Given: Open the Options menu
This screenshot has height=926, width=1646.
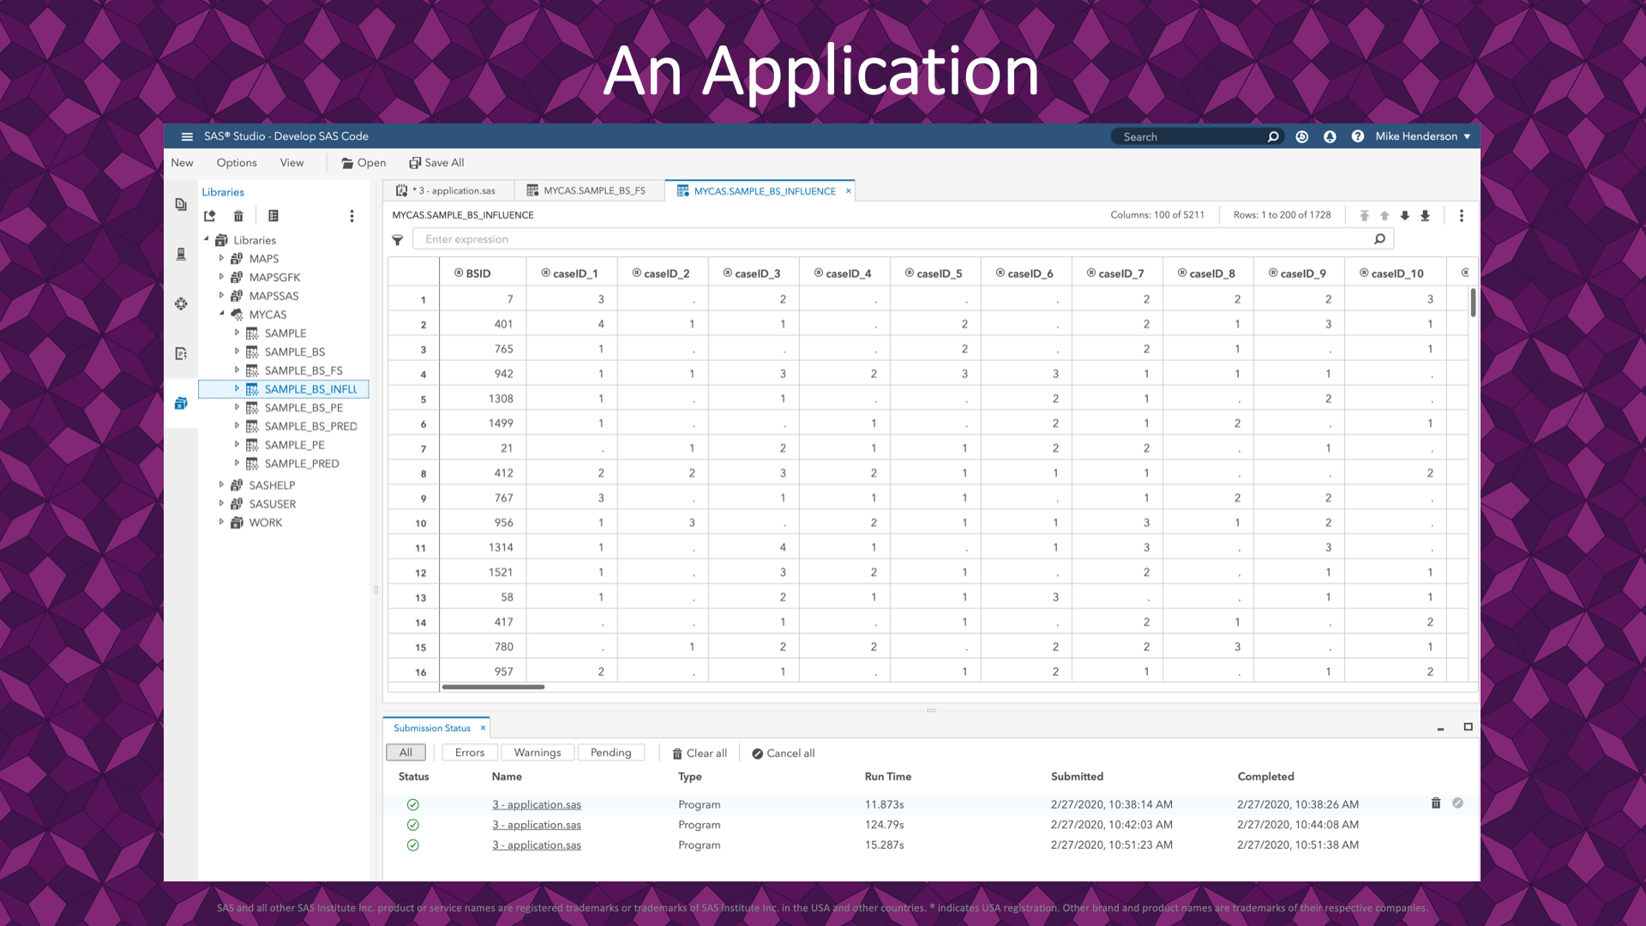Looking at the screenshot, I should (236, 162).
